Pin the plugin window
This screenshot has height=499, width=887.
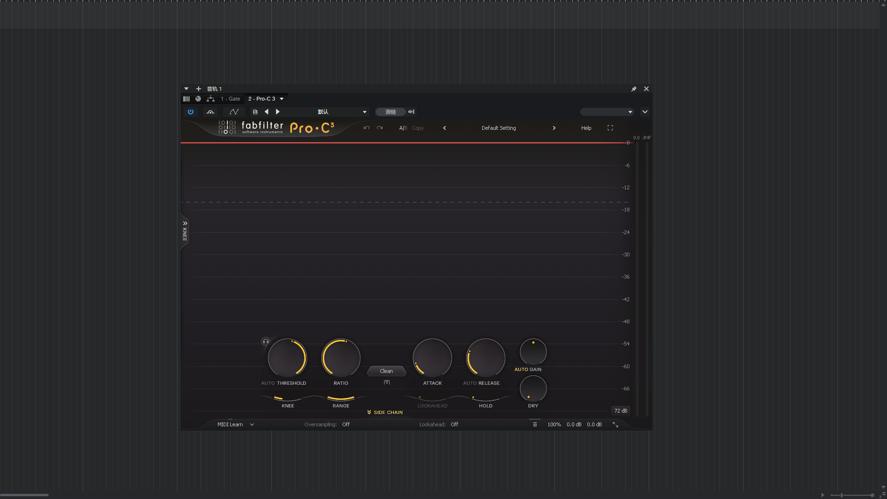(x=634, y=89)
